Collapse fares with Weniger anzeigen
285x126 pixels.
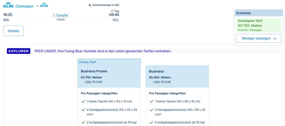[x=259, y=38]
